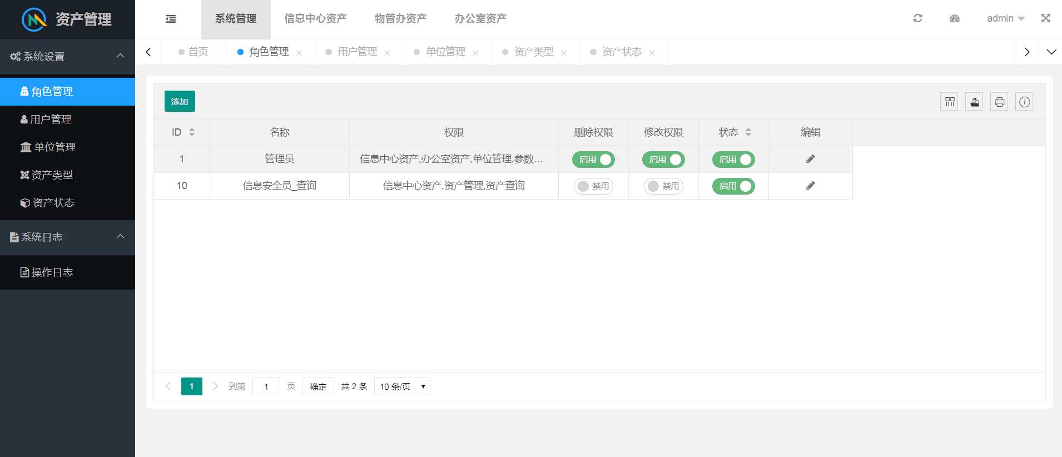Switch to the 用户管理 tab

(x=357, y=52)
